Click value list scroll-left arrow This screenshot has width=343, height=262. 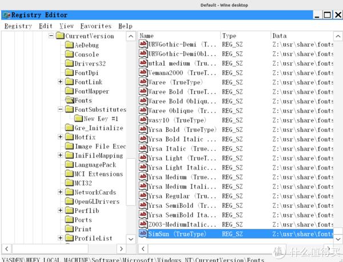click(x=143, y=248)
